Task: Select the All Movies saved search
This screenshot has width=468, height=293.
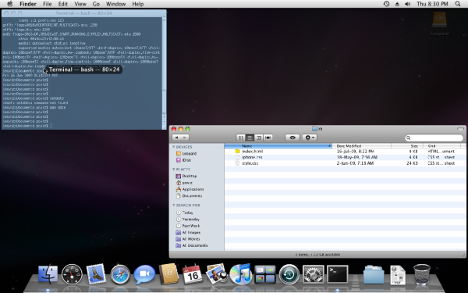Action: pyautogui.click(x=188, y=239)
